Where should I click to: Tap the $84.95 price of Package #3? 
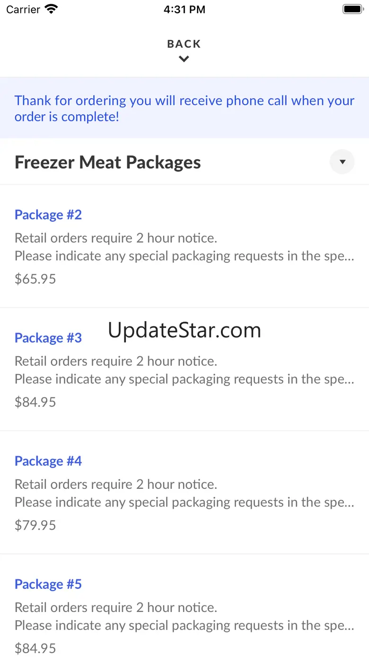[35, 402]
